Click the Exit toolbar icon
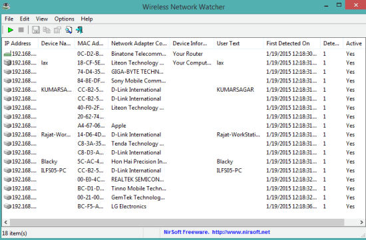Viewport: 366px width, 240px height. point(79,30)
